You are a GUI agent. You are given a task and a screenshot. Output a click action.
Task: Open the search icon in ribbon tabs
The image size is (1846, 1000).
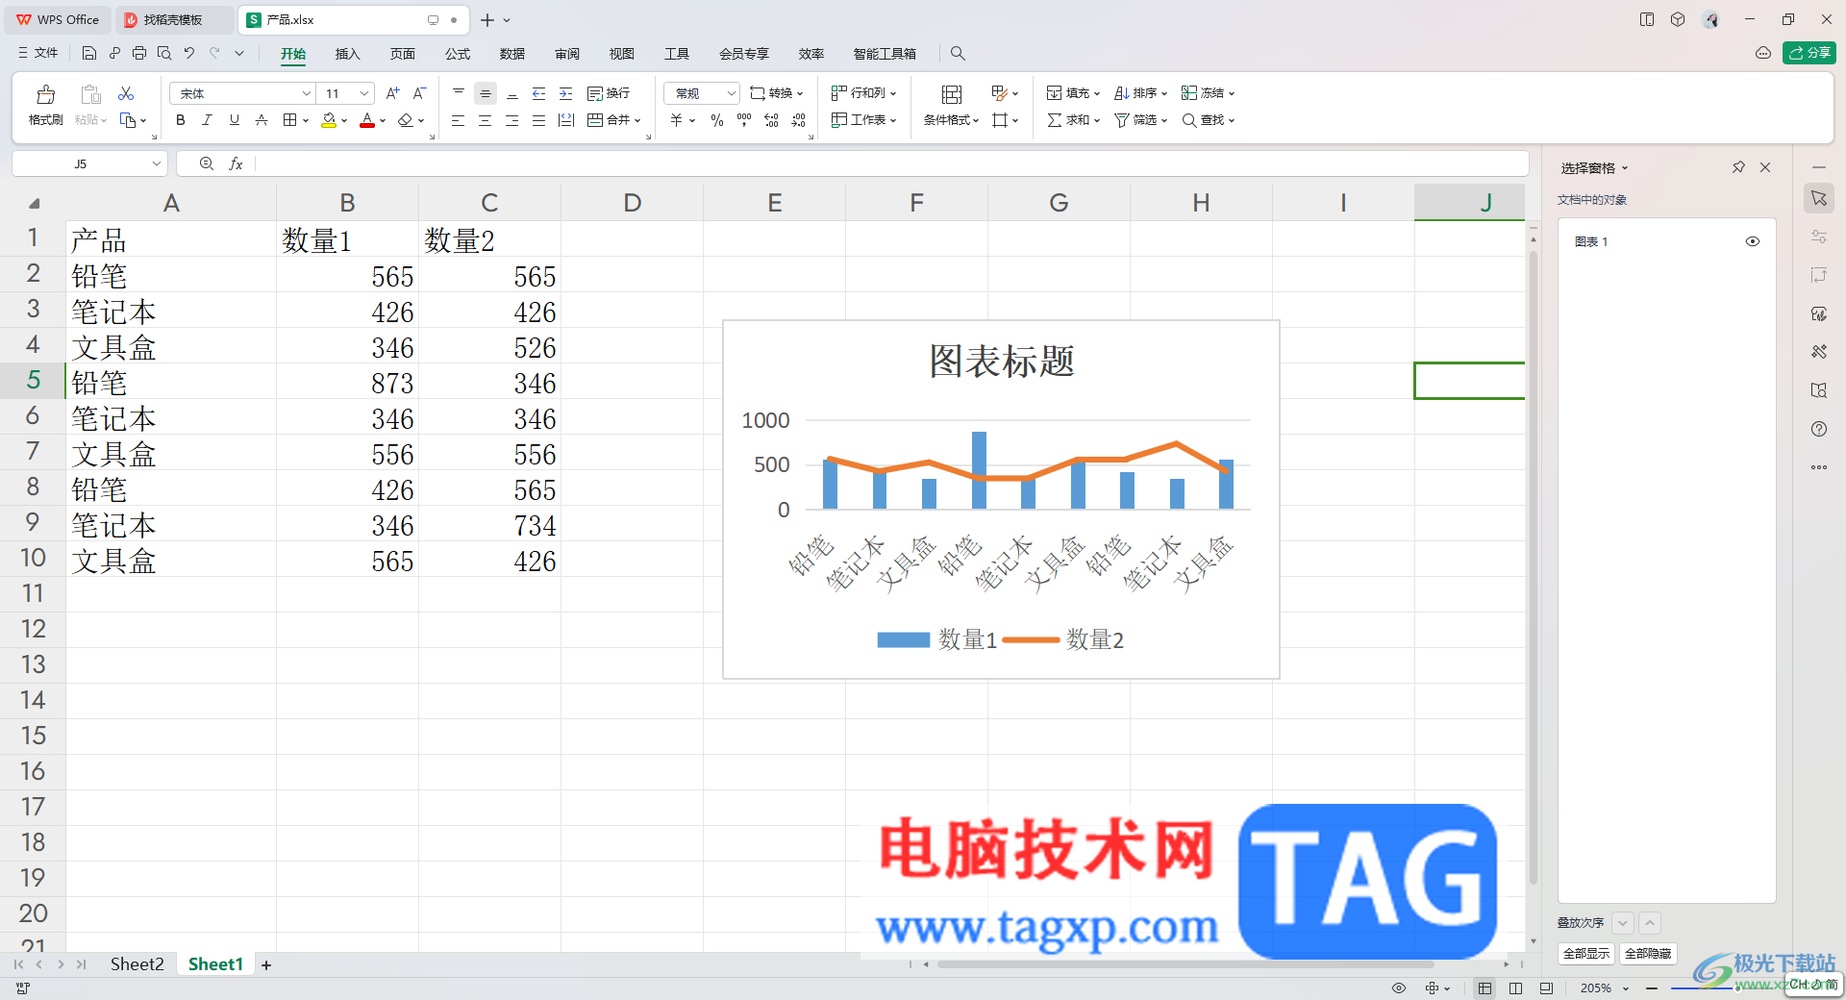(958, 53)
